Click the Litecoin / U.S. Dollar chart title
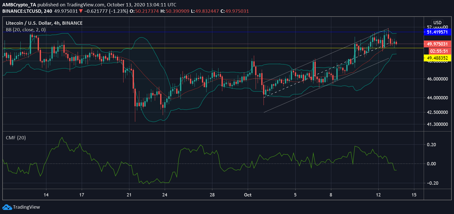 (x=44, y=23)
